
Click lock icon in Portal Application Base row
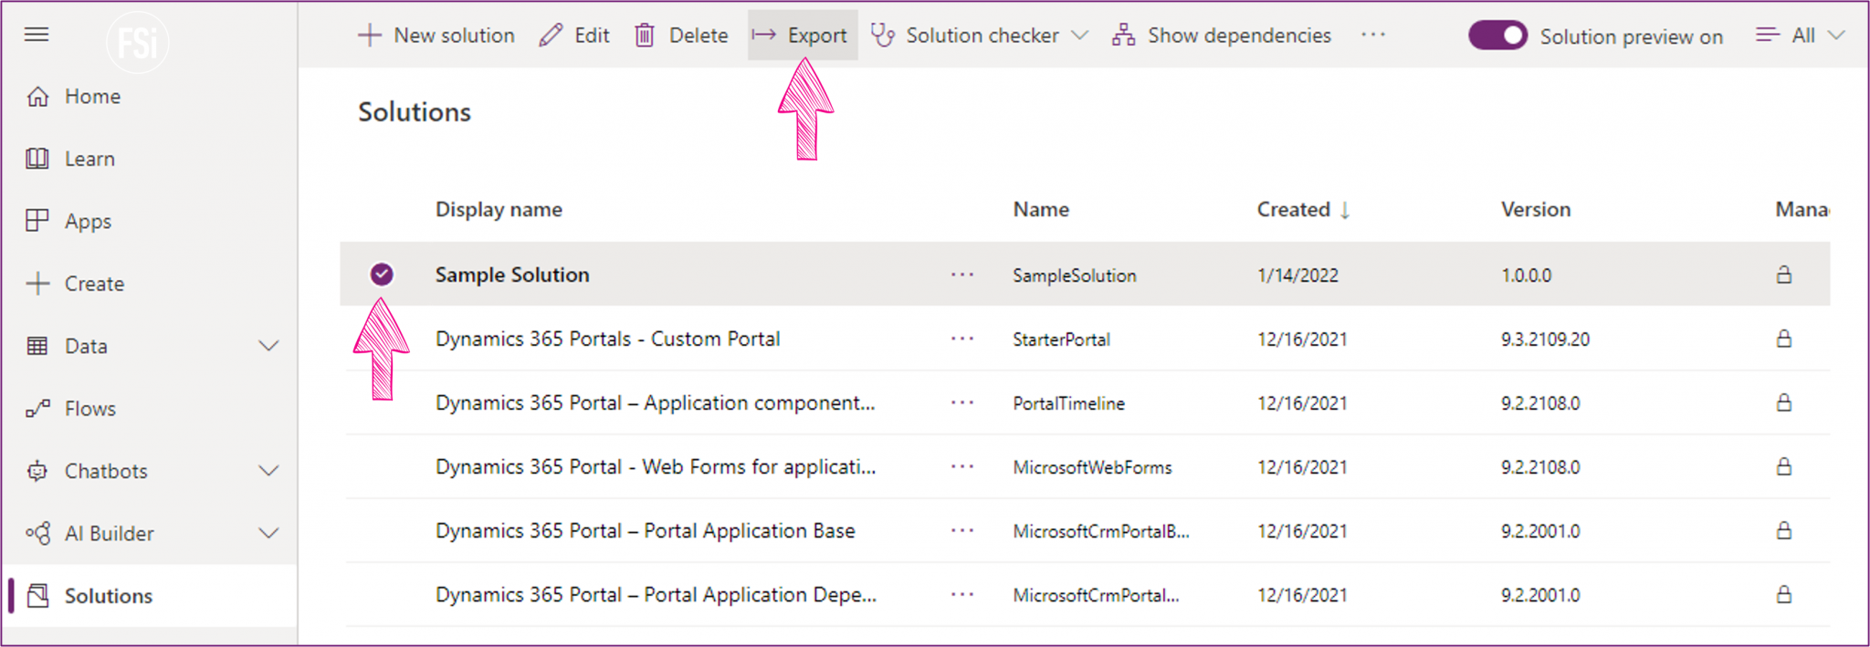1784,530
